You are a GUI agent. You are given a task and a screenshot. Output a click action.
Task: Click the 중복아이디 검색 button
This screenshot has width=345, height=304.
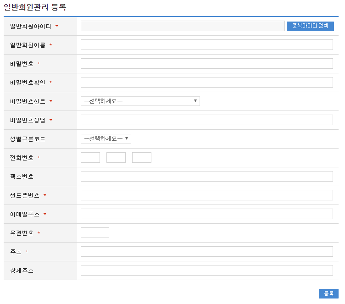(310, 26)
